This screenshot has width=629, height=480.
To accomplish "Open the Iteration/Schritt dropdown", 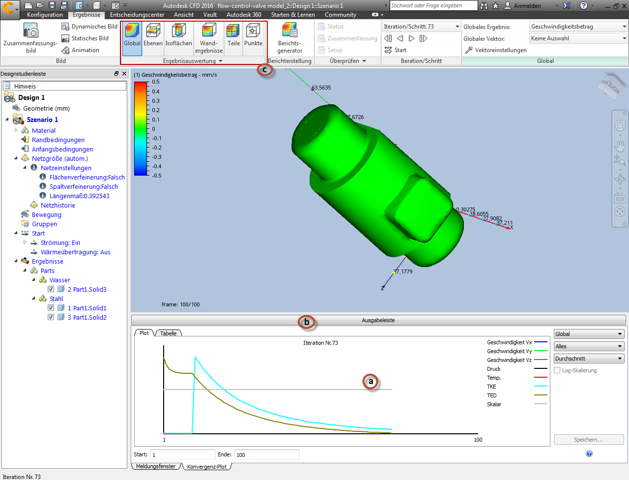I will 421,27.
